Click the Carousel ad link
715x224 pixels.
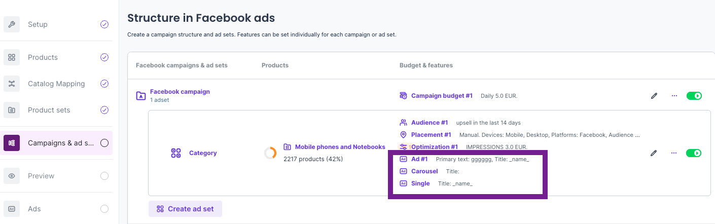424,171
